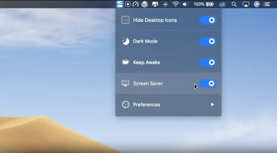Open the Wi-Fi menu
This screenshot has width=277, height=153.
click(x=176, y=4)
